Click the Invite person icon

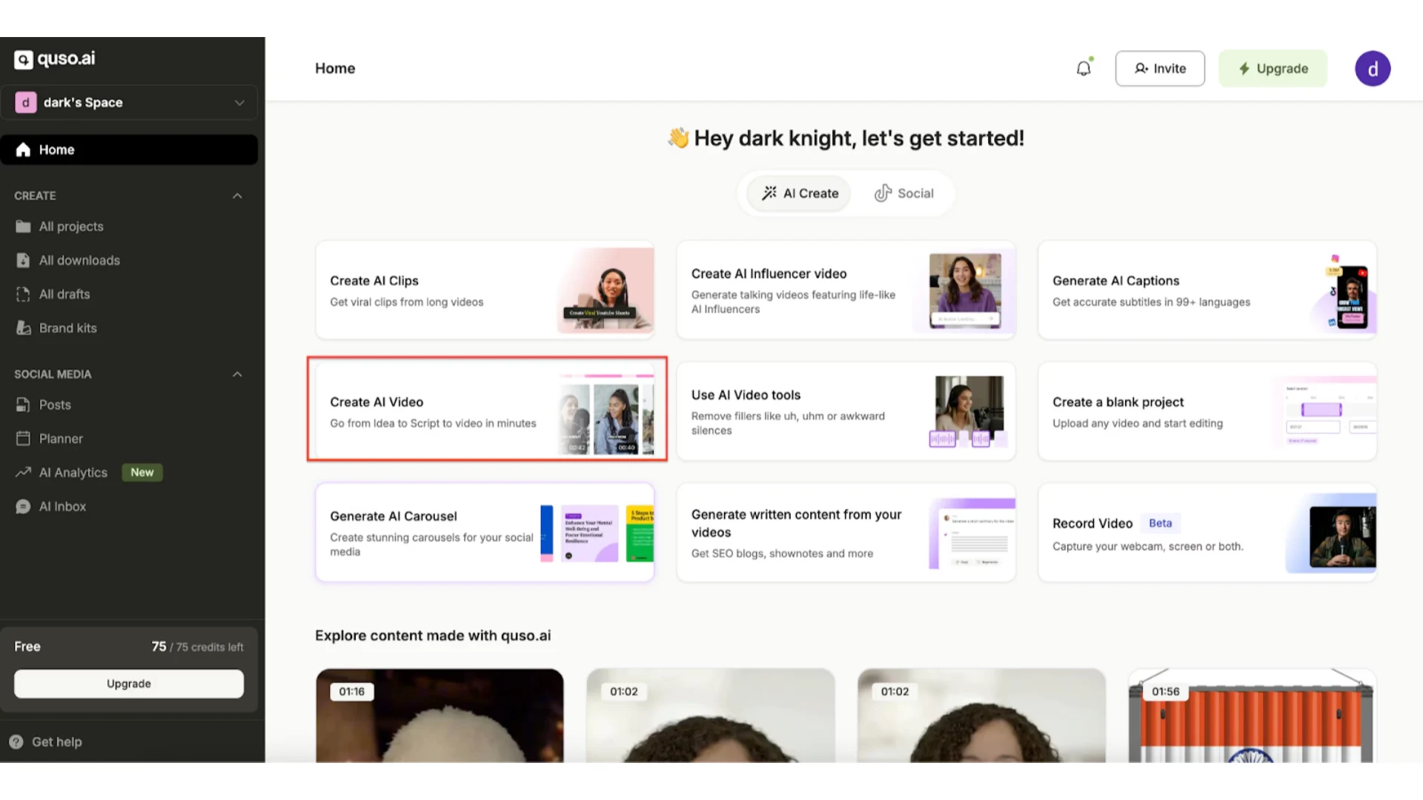point(1141,68)
